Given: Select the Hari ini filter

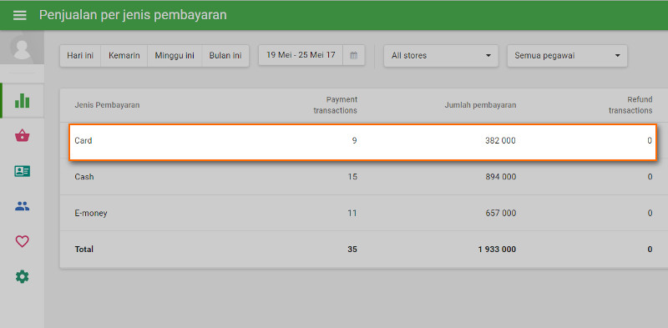Looking at the screenshot, I should (80, 56).
